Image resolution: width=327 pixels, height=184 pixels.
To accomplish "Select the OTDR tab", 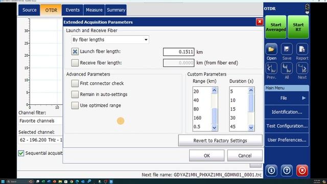I will tap(51, 10).
